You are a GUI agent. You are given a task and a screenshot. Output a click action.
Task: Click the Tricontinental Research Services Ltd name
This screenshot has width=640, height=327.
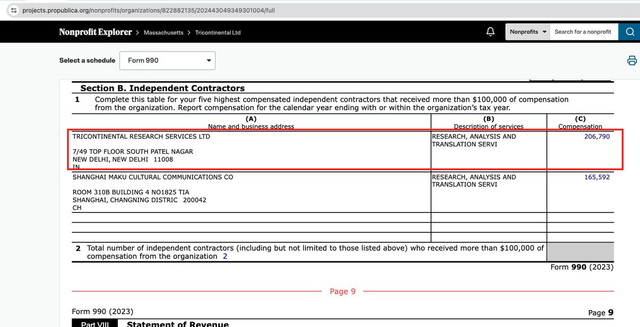coord(141,136)
